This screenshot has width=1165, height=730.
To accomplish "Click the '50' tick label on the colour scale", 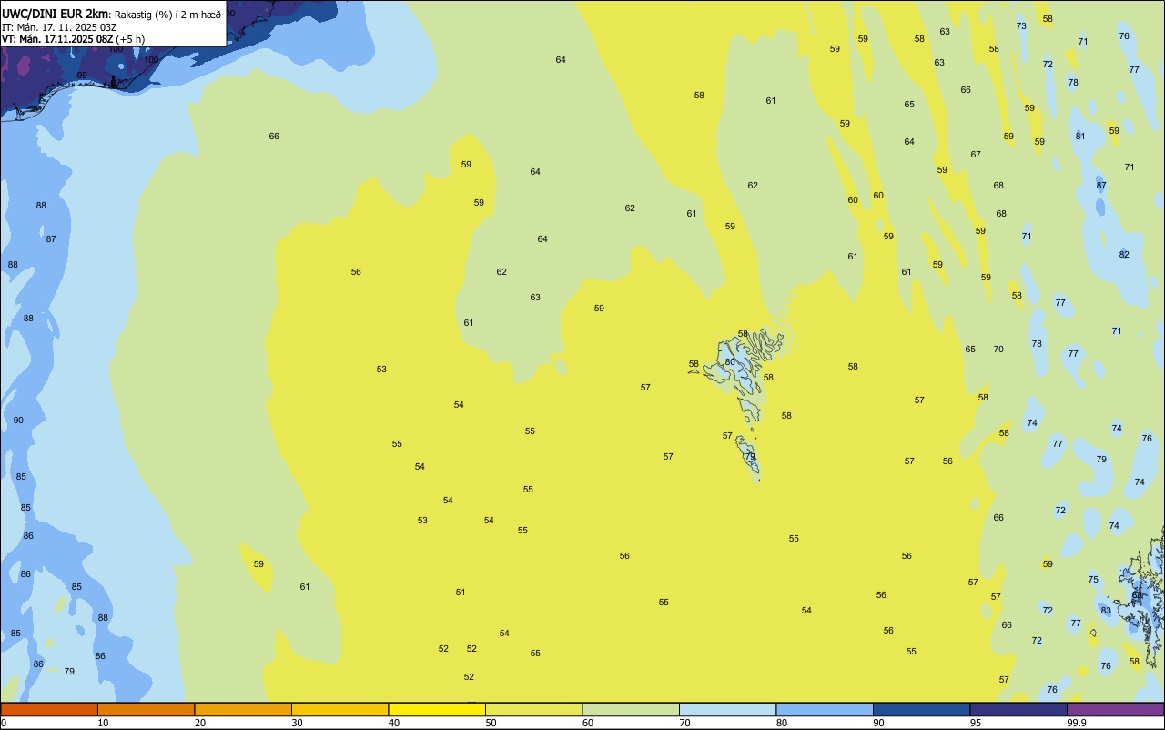I will [491, 723].
